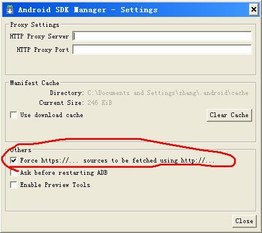
Task: Click the Android SDK Manager title bar icon
Action: point(10,9)
